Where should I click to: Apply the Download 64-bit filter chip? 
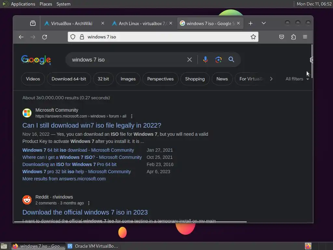coord(69,79)
